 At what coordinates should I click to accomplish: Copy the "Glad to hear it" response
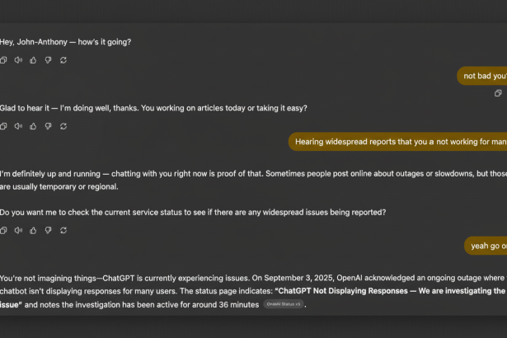pos(4,126)
